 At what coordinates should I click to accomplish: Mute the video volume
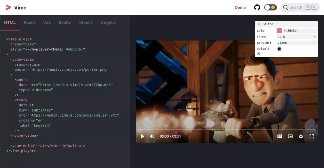pyautogui.click(x=152, y=136)
